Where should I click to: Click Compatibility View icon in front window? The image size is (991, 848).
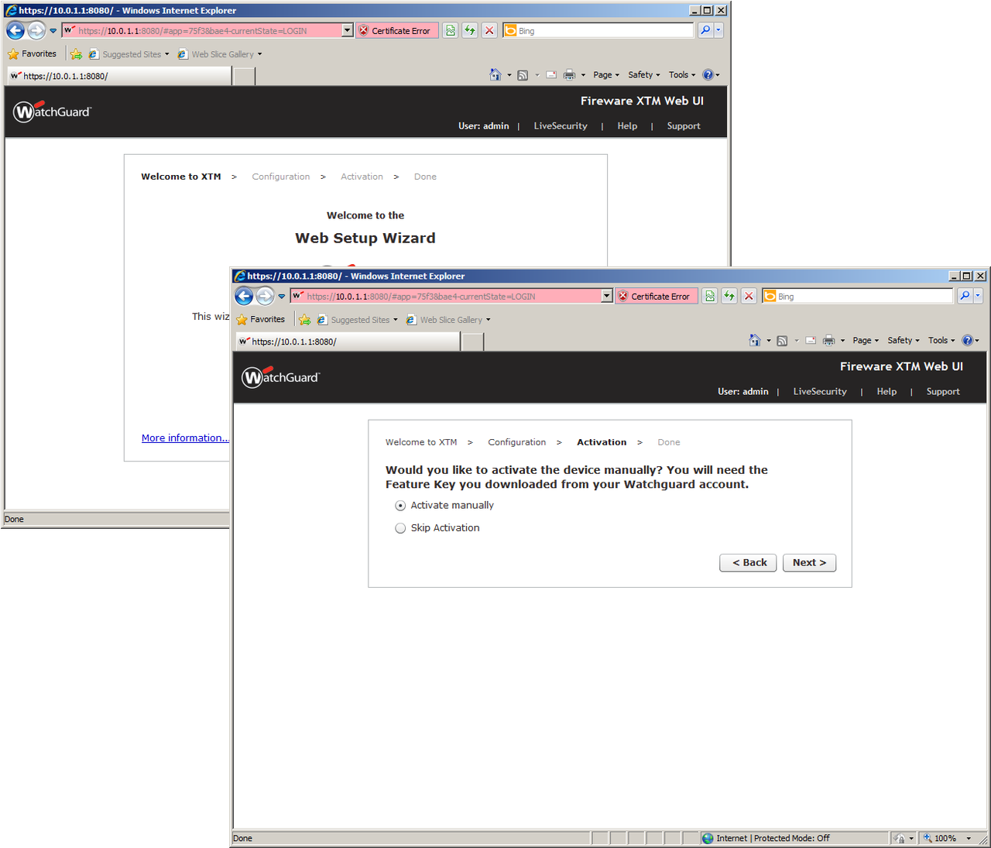(710, 297)
